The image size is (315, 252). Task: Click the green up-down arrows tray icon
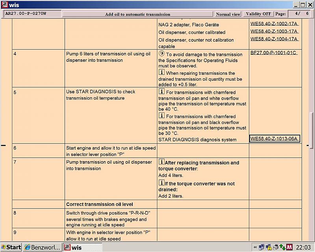tap(282, 247)
